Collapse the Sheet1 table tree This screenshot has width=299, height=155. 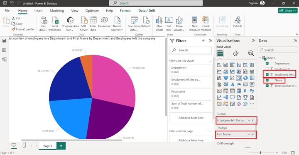[260, 58]
